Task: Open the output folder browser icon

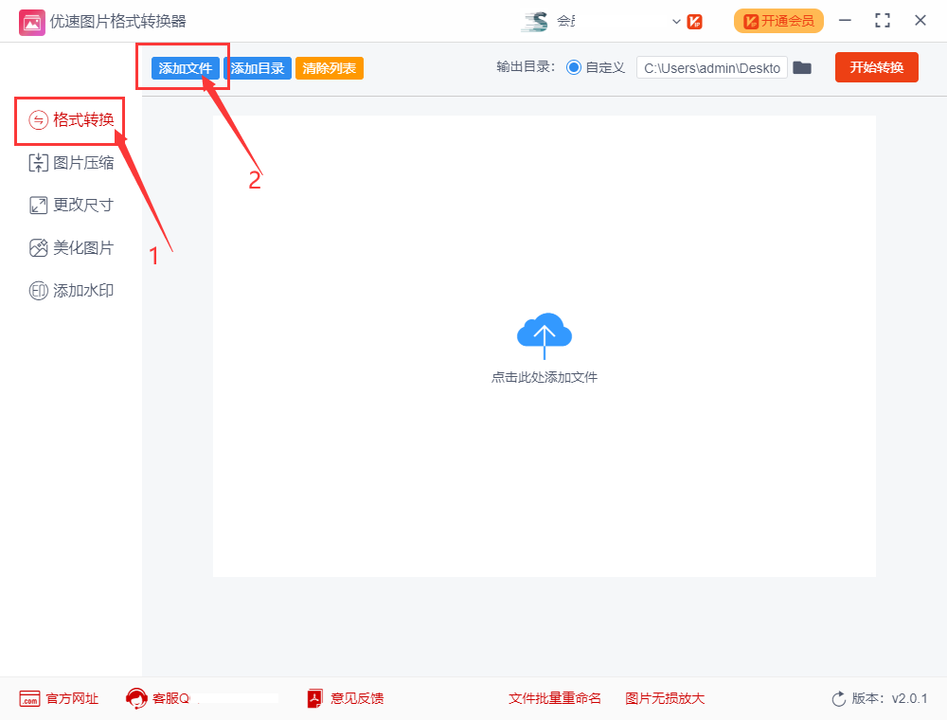Action: 802,67
